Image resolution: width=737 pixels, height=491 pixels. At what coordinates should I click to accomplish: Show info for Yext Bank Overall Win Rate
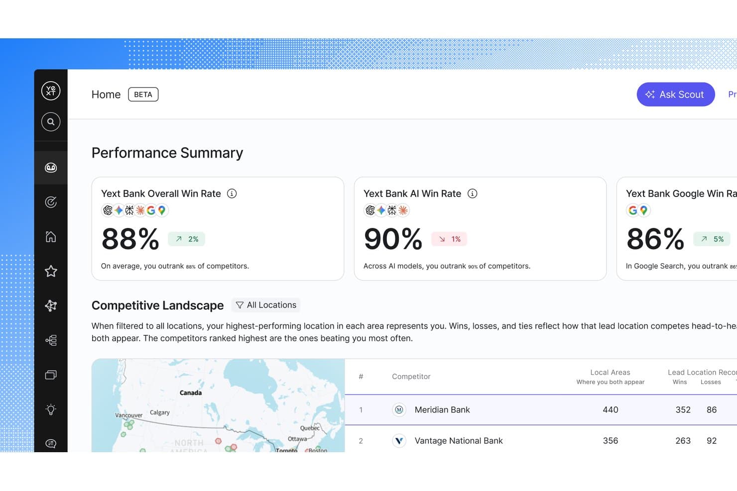click(x=232, y=194)
